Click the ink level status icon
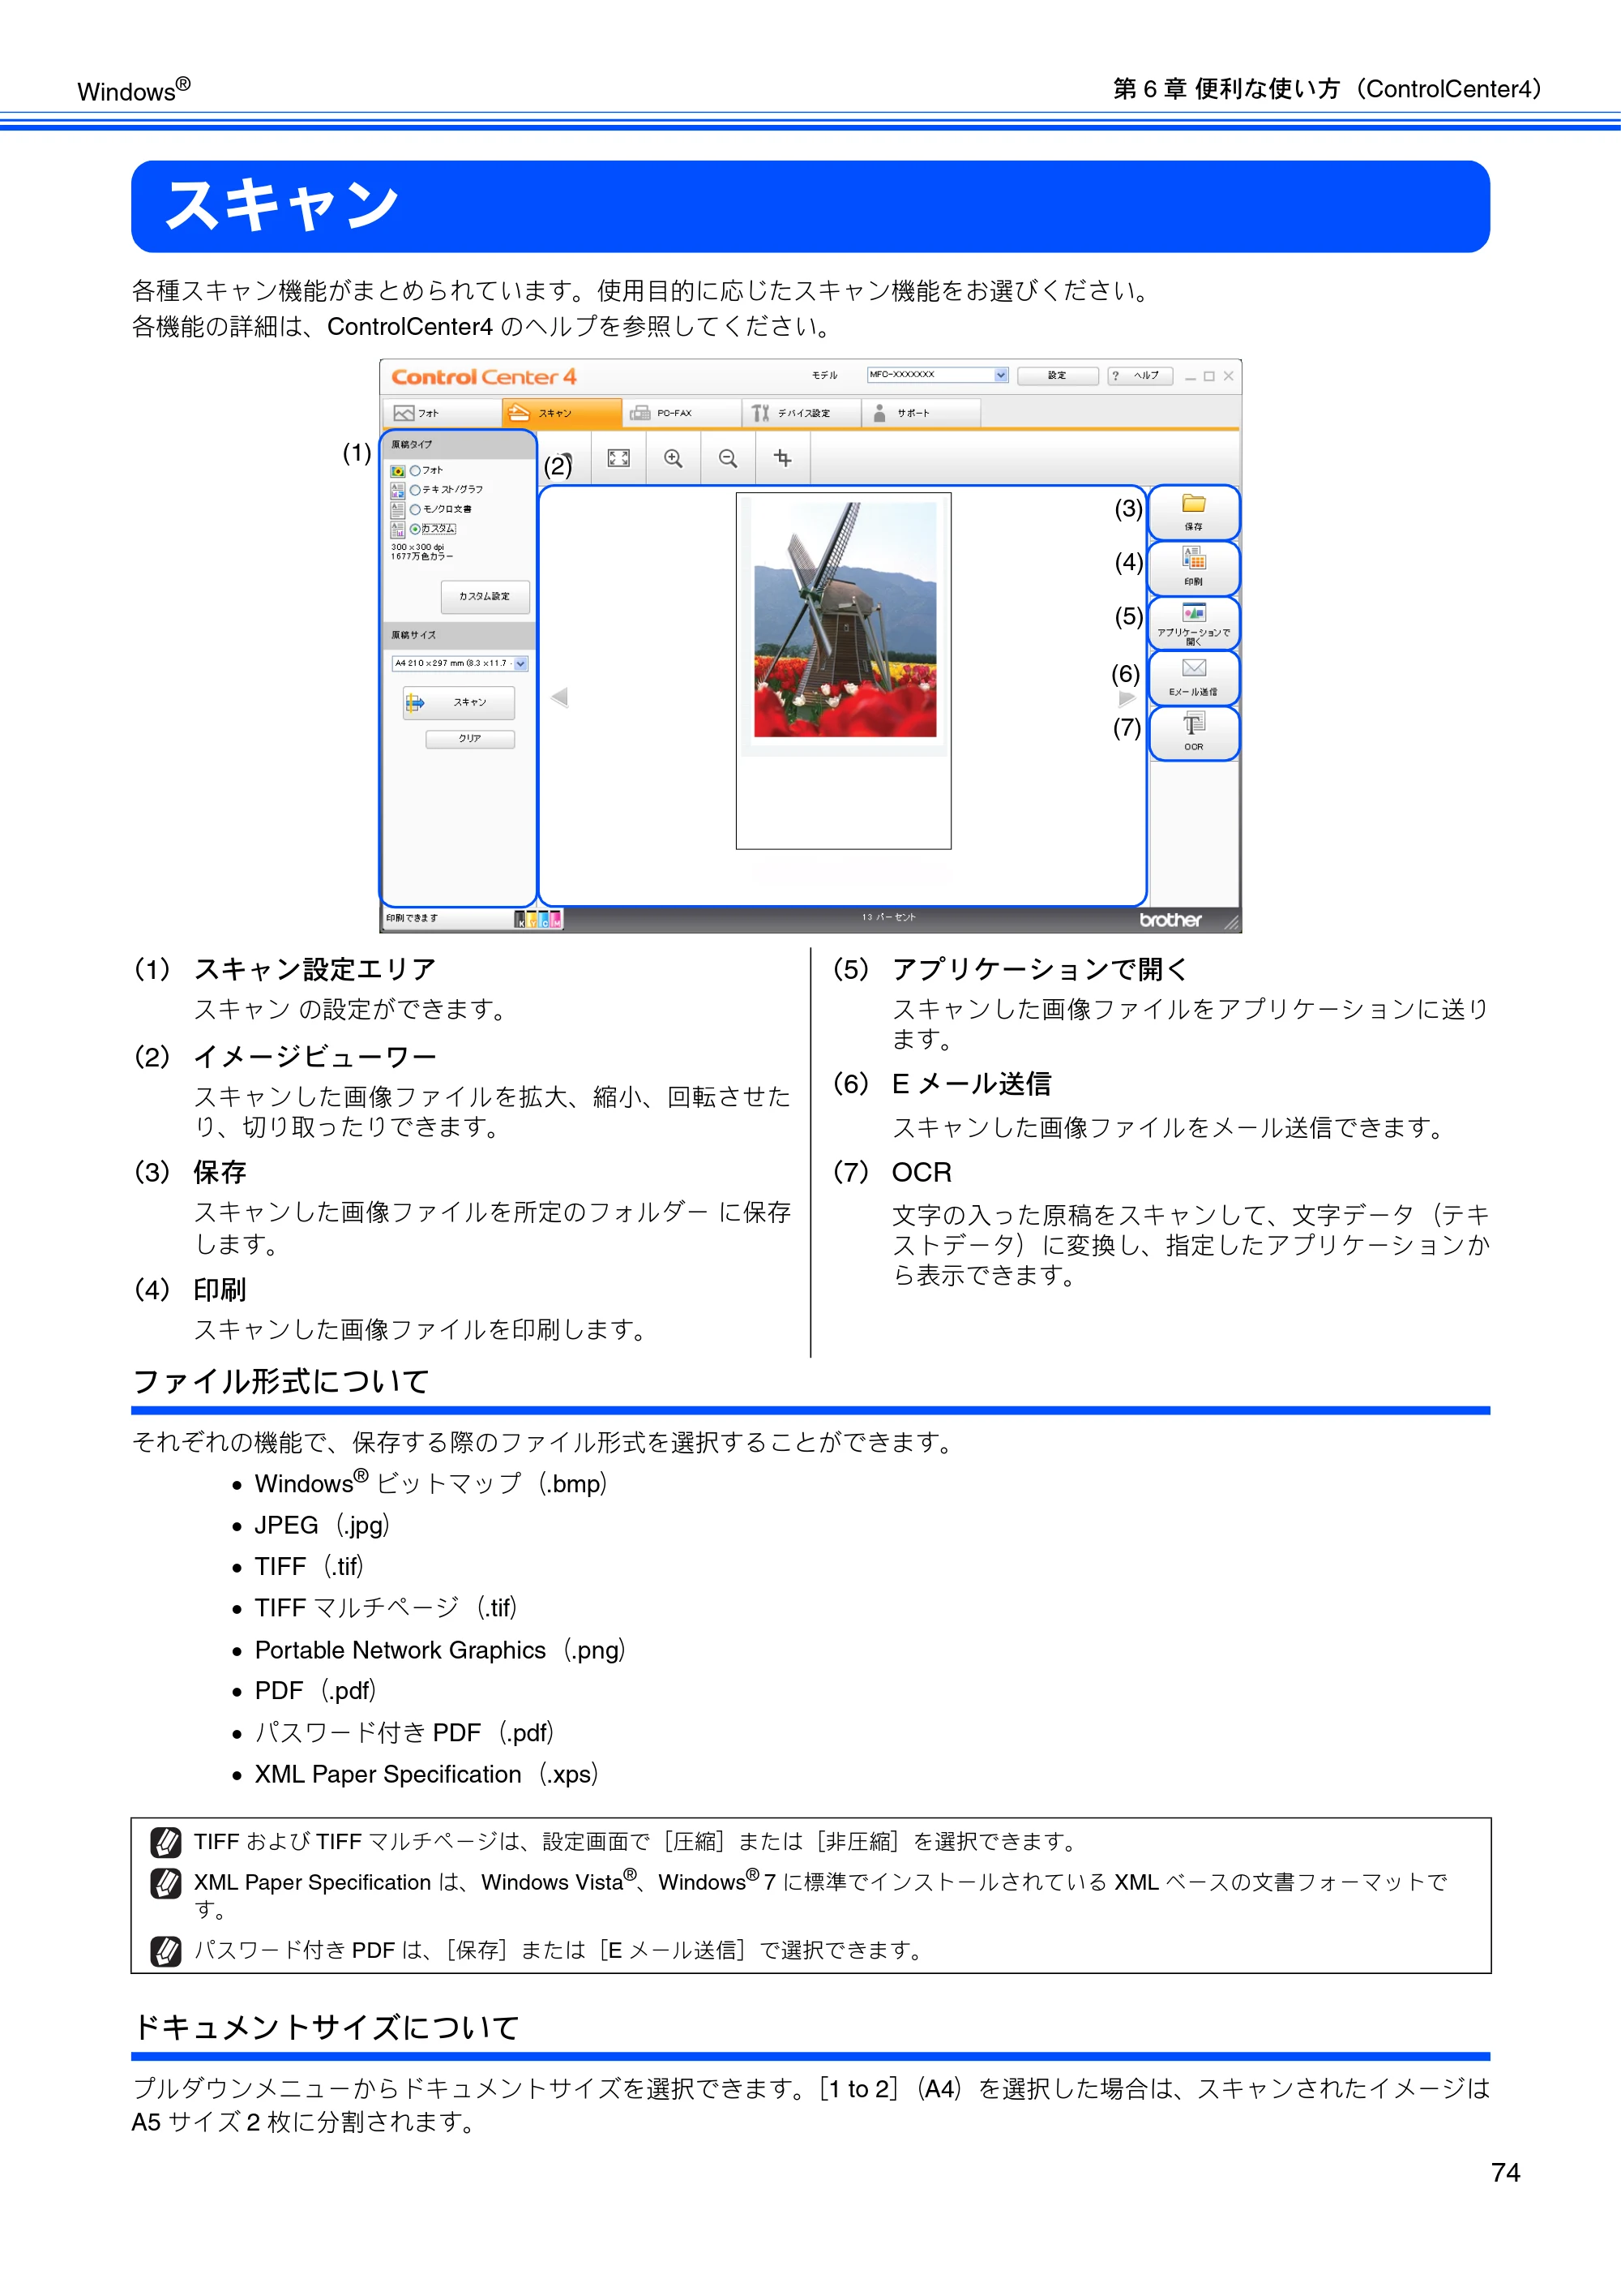Viewport: 1621px width, 2296px height. (537, 919)
